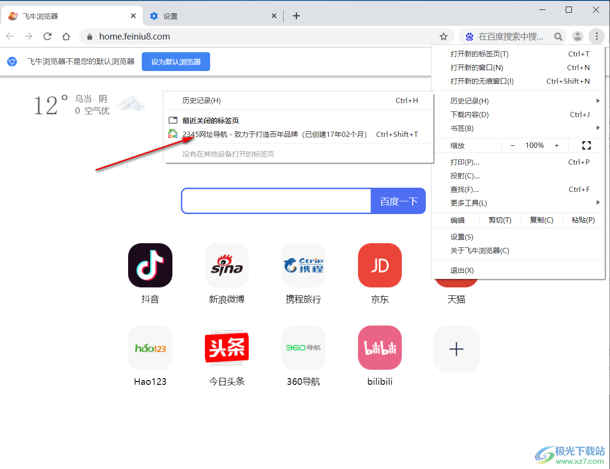Select 打开新的无痕窗口(I) menu item

(x=518, y=81)
